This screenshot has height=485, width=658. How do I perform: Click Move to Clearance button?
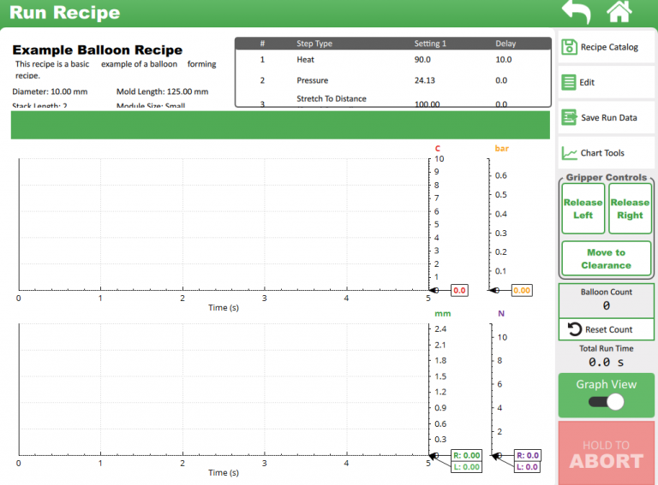click(606, 258)
